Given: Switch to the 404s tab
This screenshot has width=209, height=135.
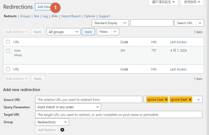Looking at the screenshot, I should point(54,16).
